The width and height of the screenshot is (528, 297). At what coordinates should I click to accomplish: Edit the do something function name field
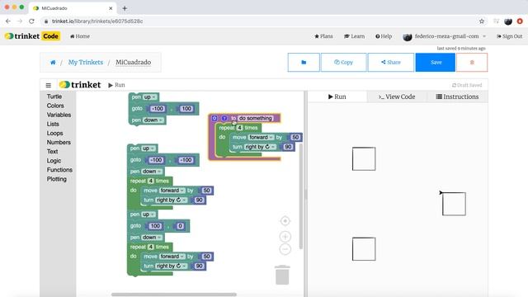255,118
